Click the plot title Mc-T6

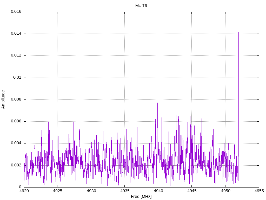click(141, 6)
